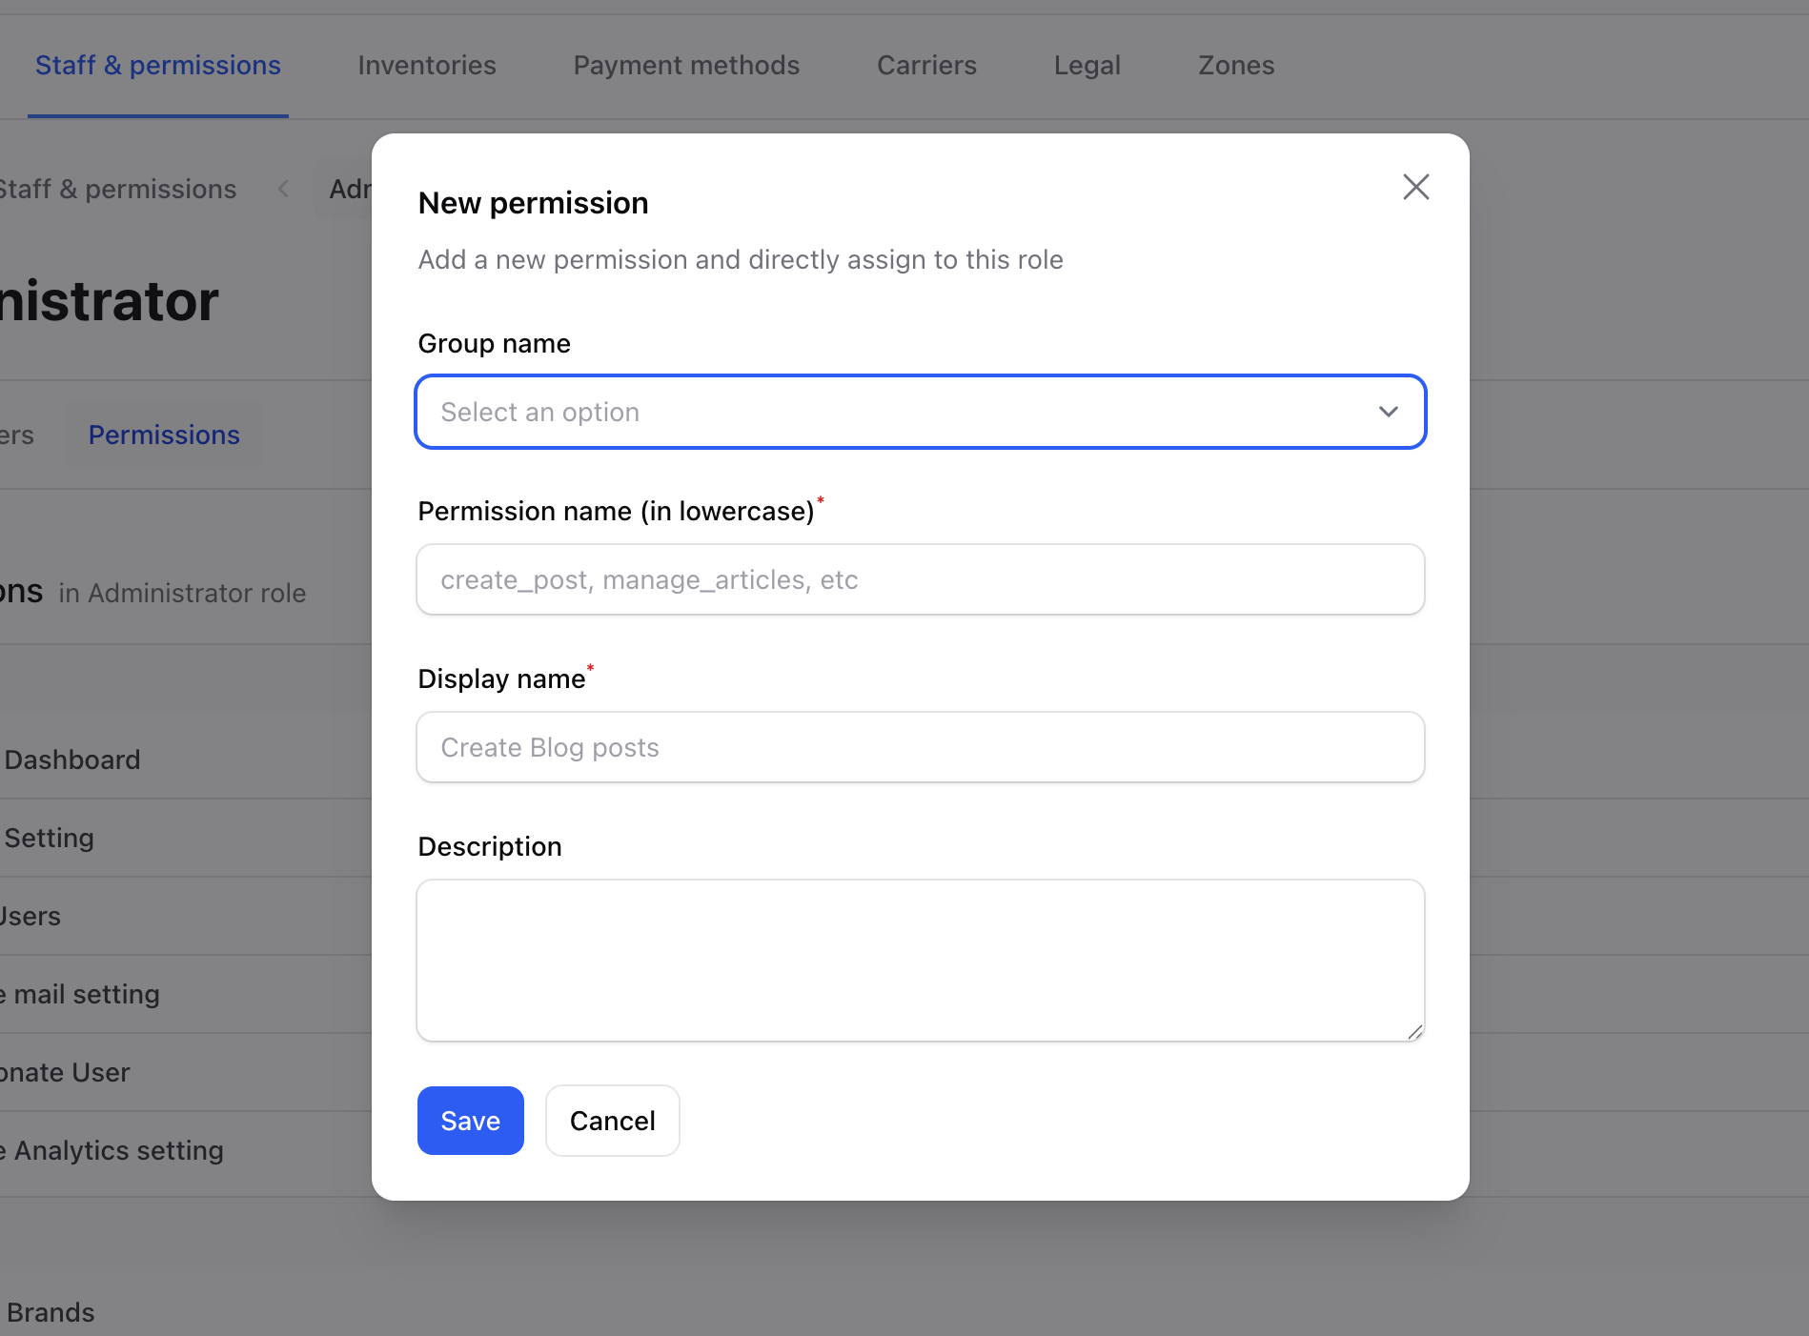Click the textarea resize handle

click(x=1414, y=1032)
